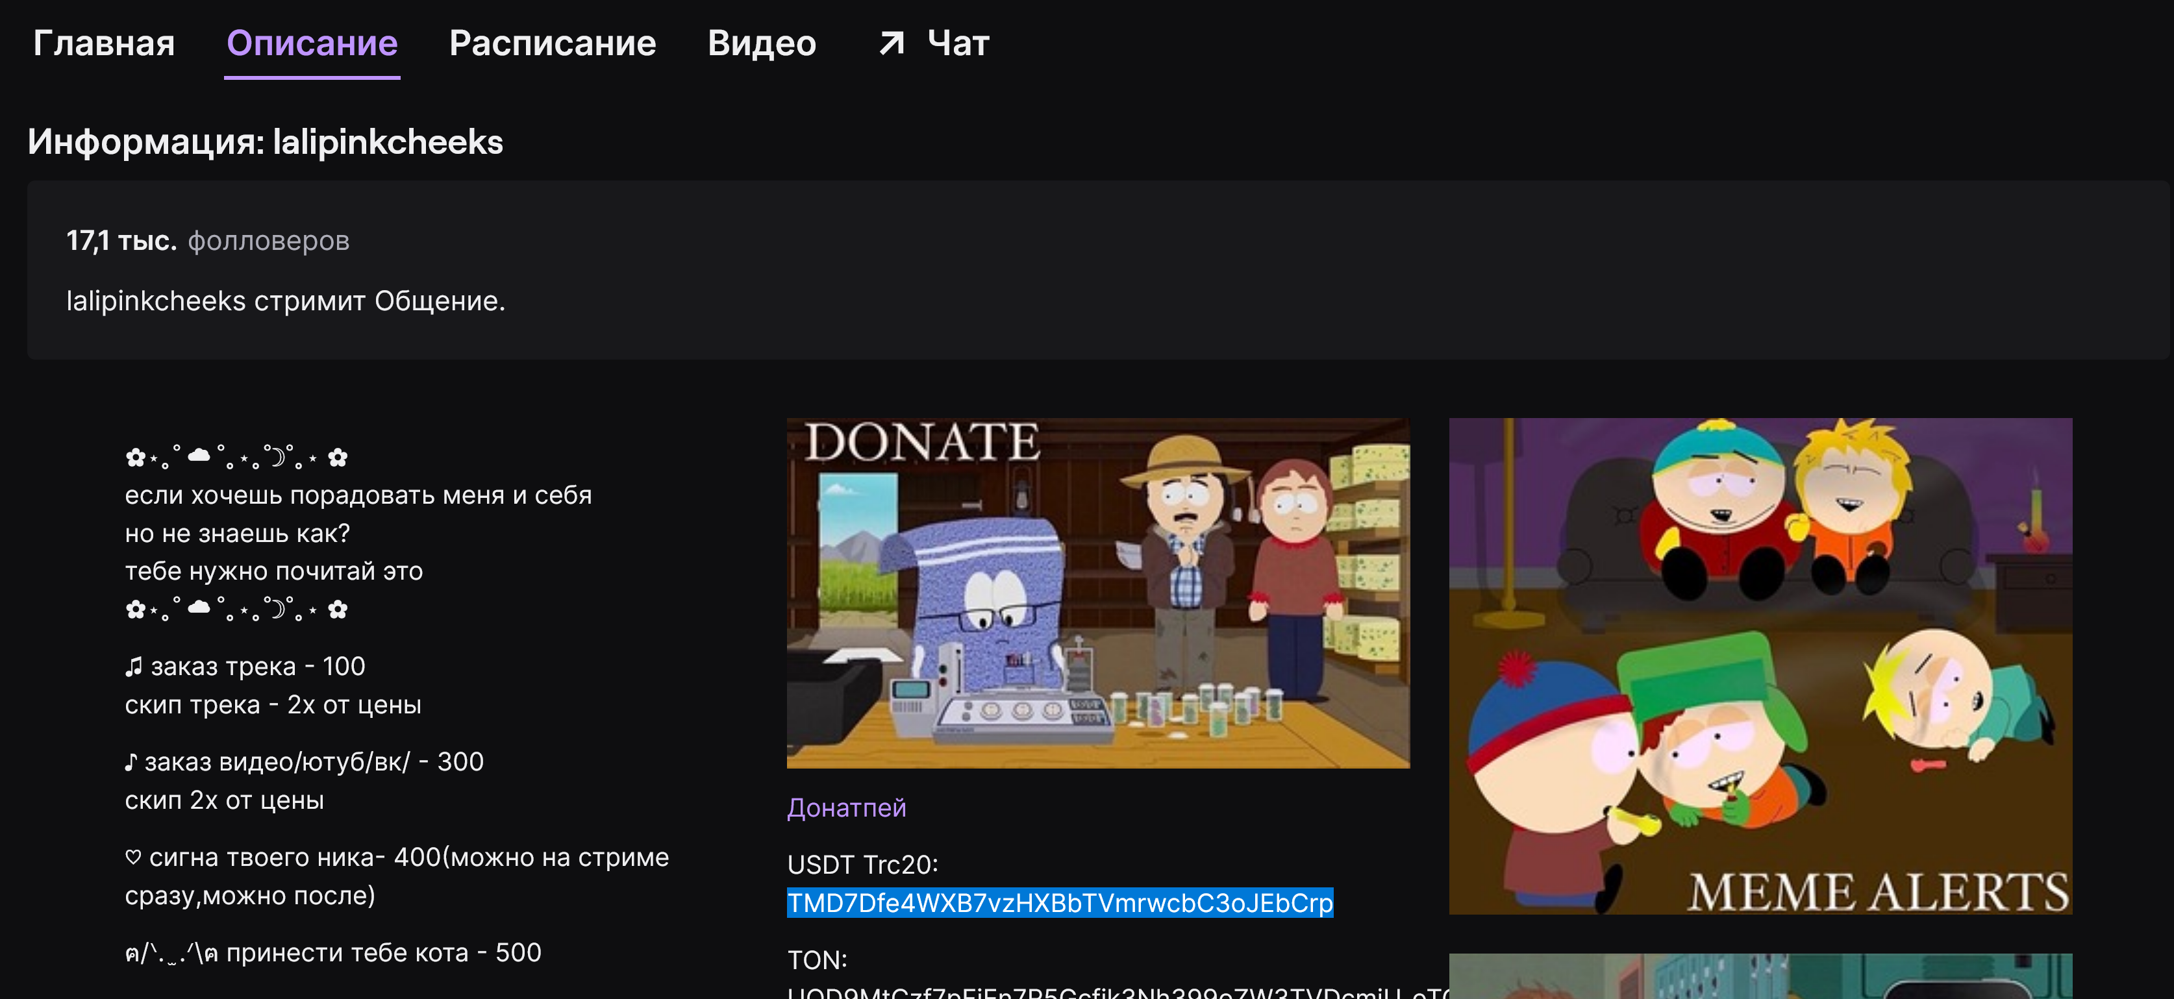Click the '17,1 тыс. фолловеров' count

pos(208,240)
